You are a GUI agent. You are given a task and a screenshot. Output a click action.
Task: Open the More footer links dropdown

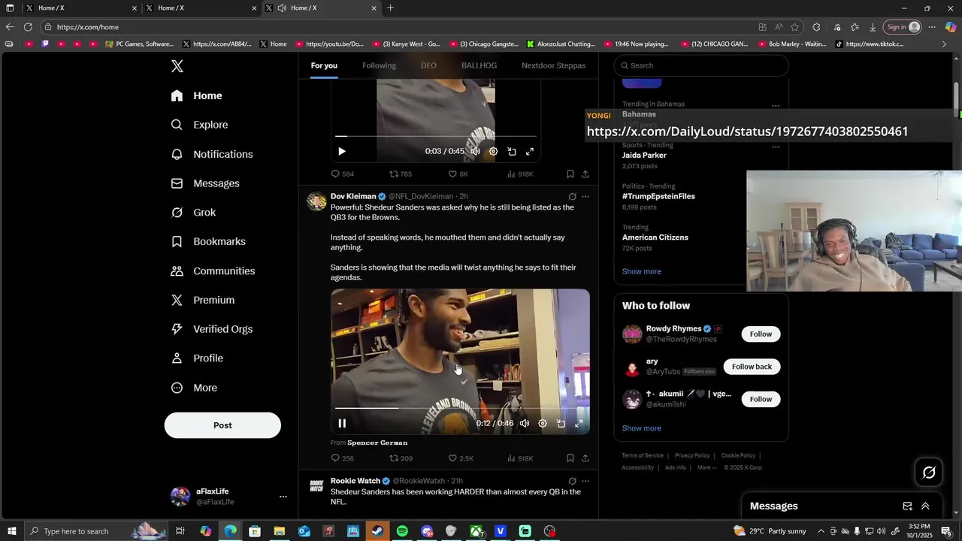(x=706, y=467)
